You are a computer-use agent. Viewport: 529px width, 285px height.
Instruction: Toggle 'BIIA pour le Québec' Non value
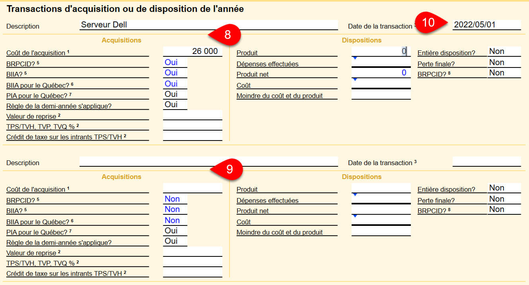click(x=175, y=220)
